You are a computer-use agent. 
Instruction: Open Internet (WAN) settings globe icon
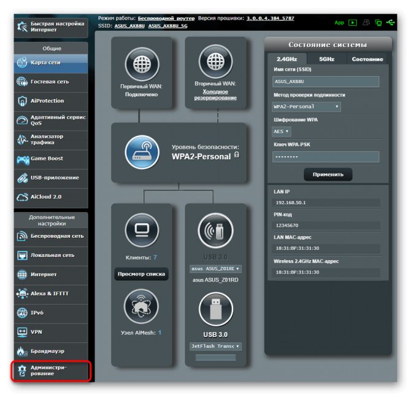click(22, 274)
